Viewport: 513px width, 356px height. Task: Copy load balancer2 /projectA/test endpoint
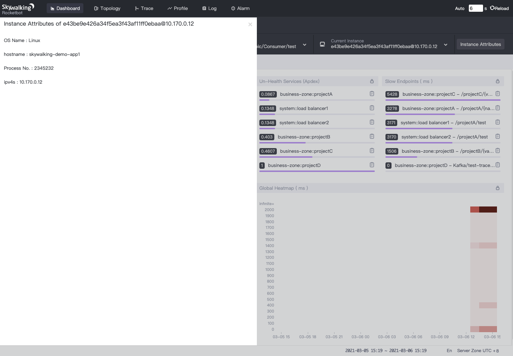498,136
